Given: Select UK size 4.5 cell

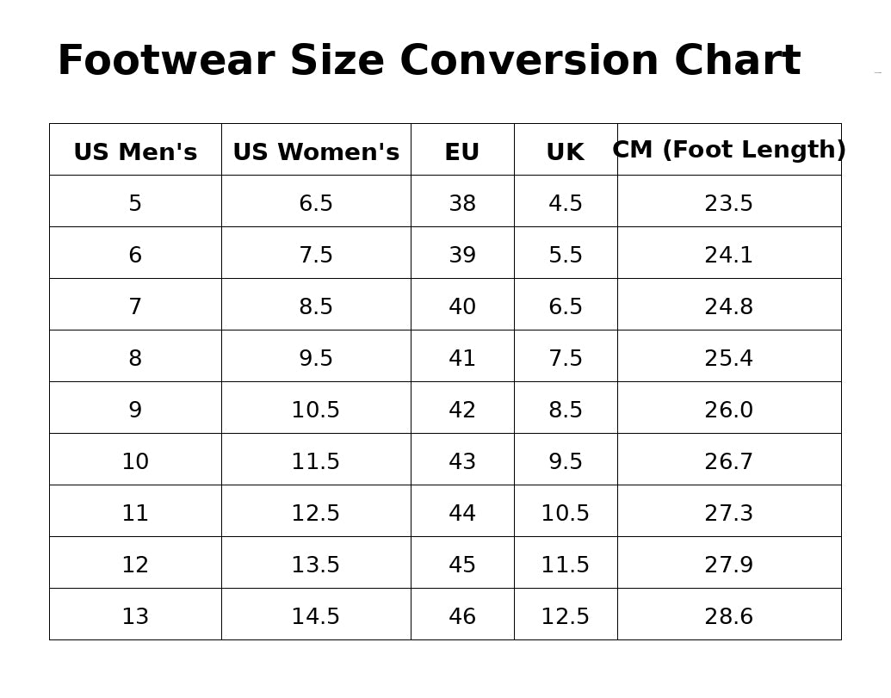Looking at the screenshot, I should (566, 201).
